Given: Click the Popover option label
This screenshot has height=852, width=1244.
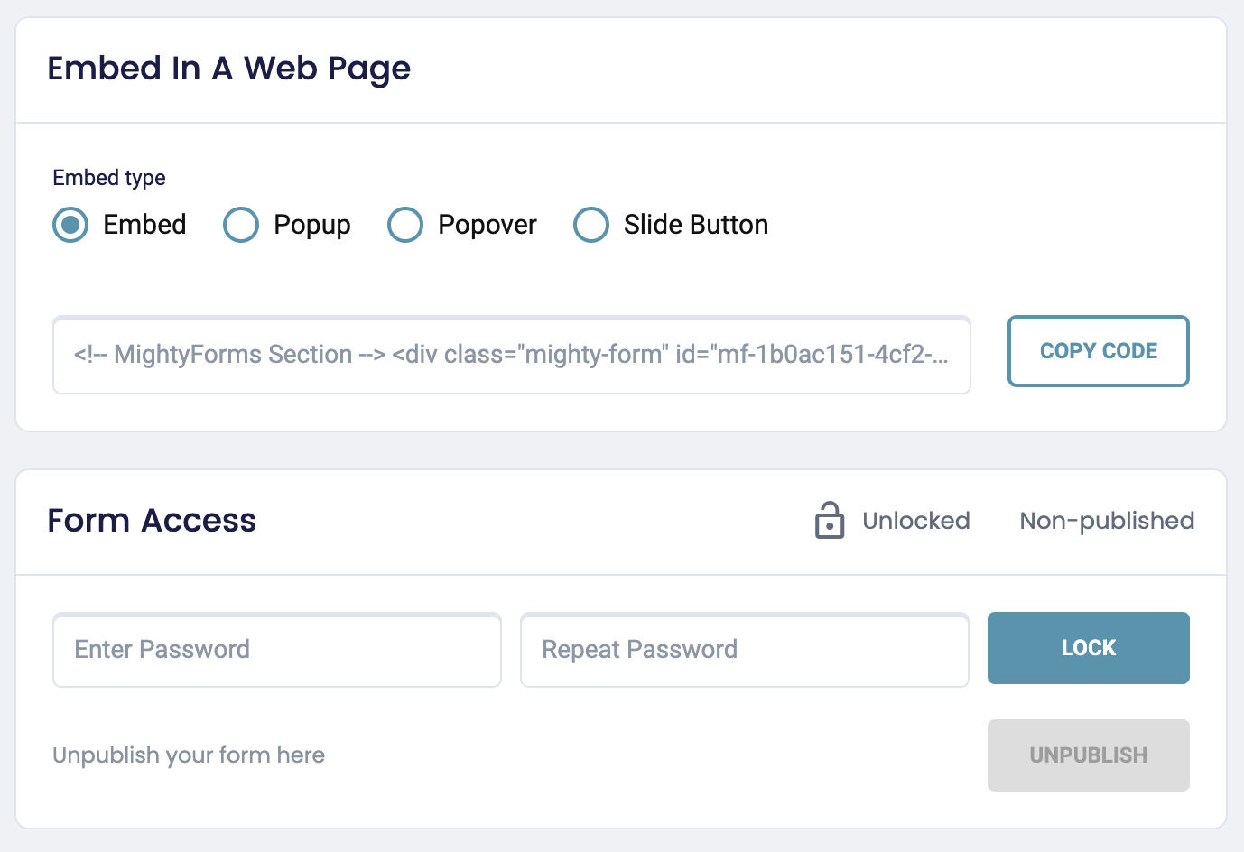Looking at the screenshot, I should [487, 225].
